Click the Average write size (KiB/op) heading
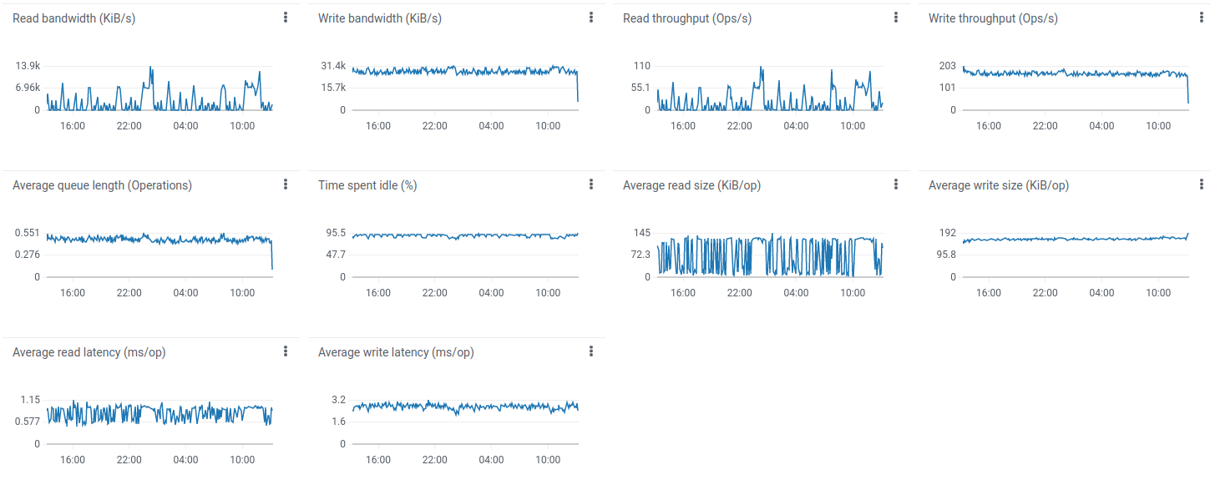The width and height of the screenshot is (1210, 480). point(998,185)
